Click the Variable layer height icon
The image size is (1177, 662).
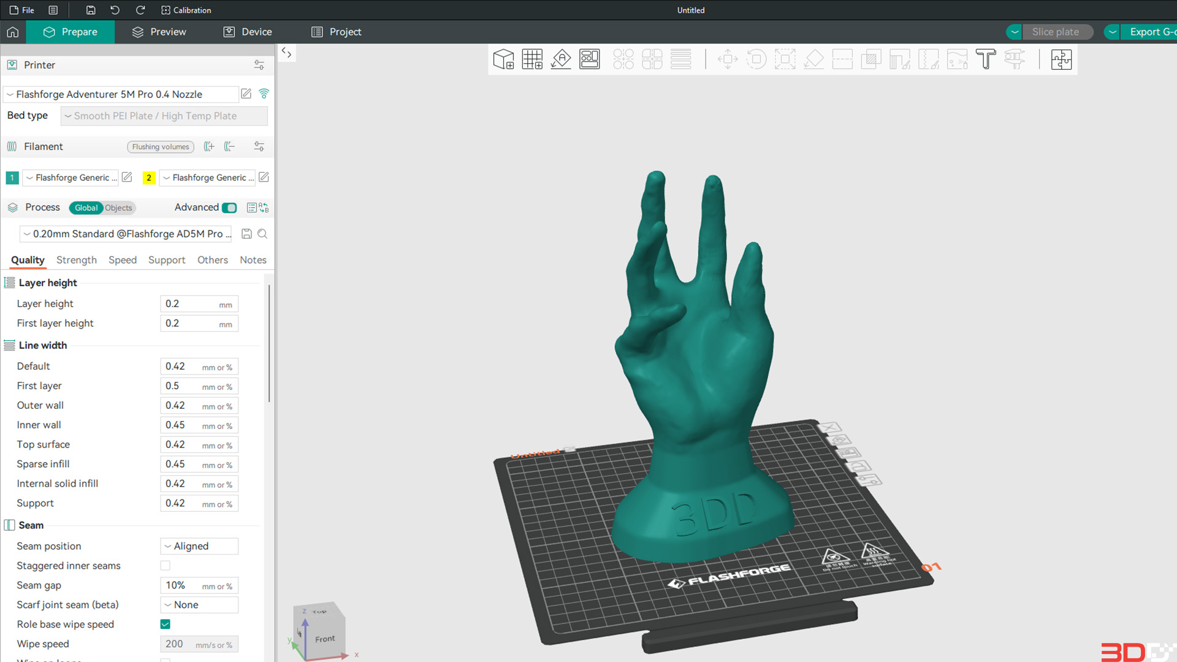[680, 59]
